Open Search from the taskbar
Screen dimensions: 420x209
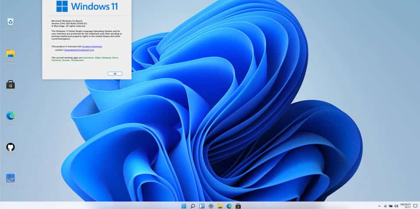[192, 205]
